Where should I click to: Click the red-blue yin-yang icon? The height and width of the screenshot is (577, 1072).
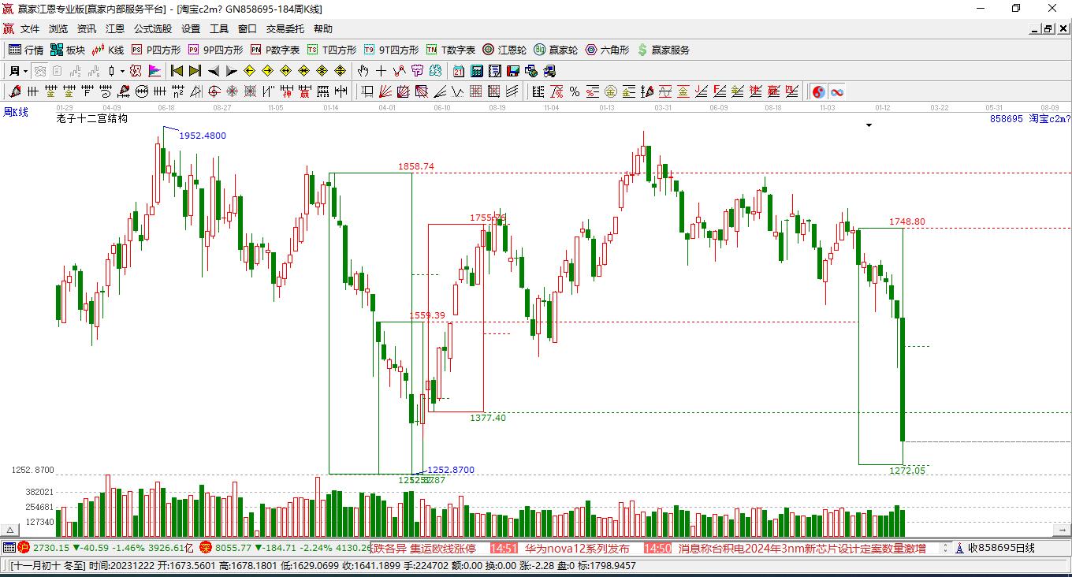pos(819,91)
